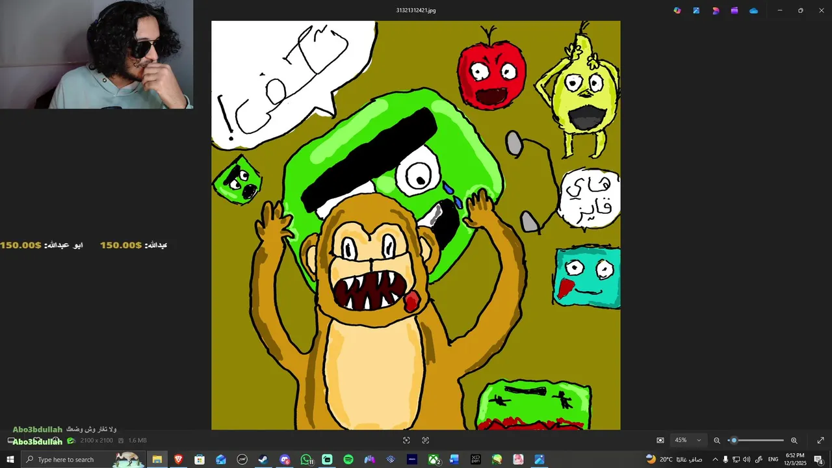Open WhatsApp from the taskbar
Viewport: 832px width, 468px height.
(x=306, y=460)
